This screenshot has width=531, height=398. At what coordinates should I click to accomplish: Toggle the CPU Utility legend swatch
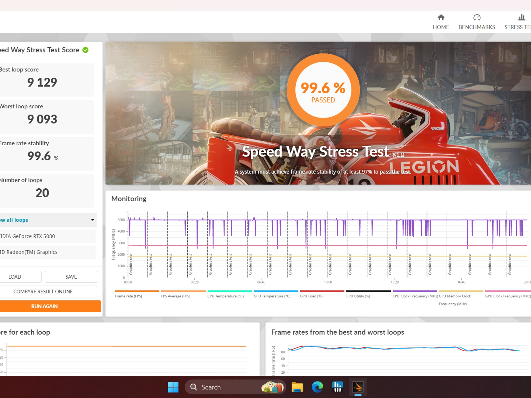click(x=368, y=291)
